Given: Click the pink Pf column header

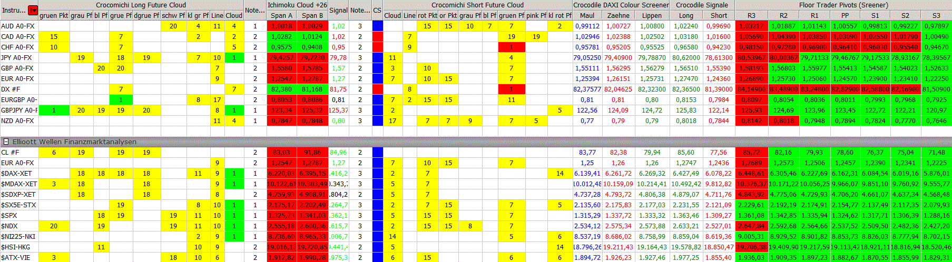Looking at the screenshot, I should (x=536, y=15).
